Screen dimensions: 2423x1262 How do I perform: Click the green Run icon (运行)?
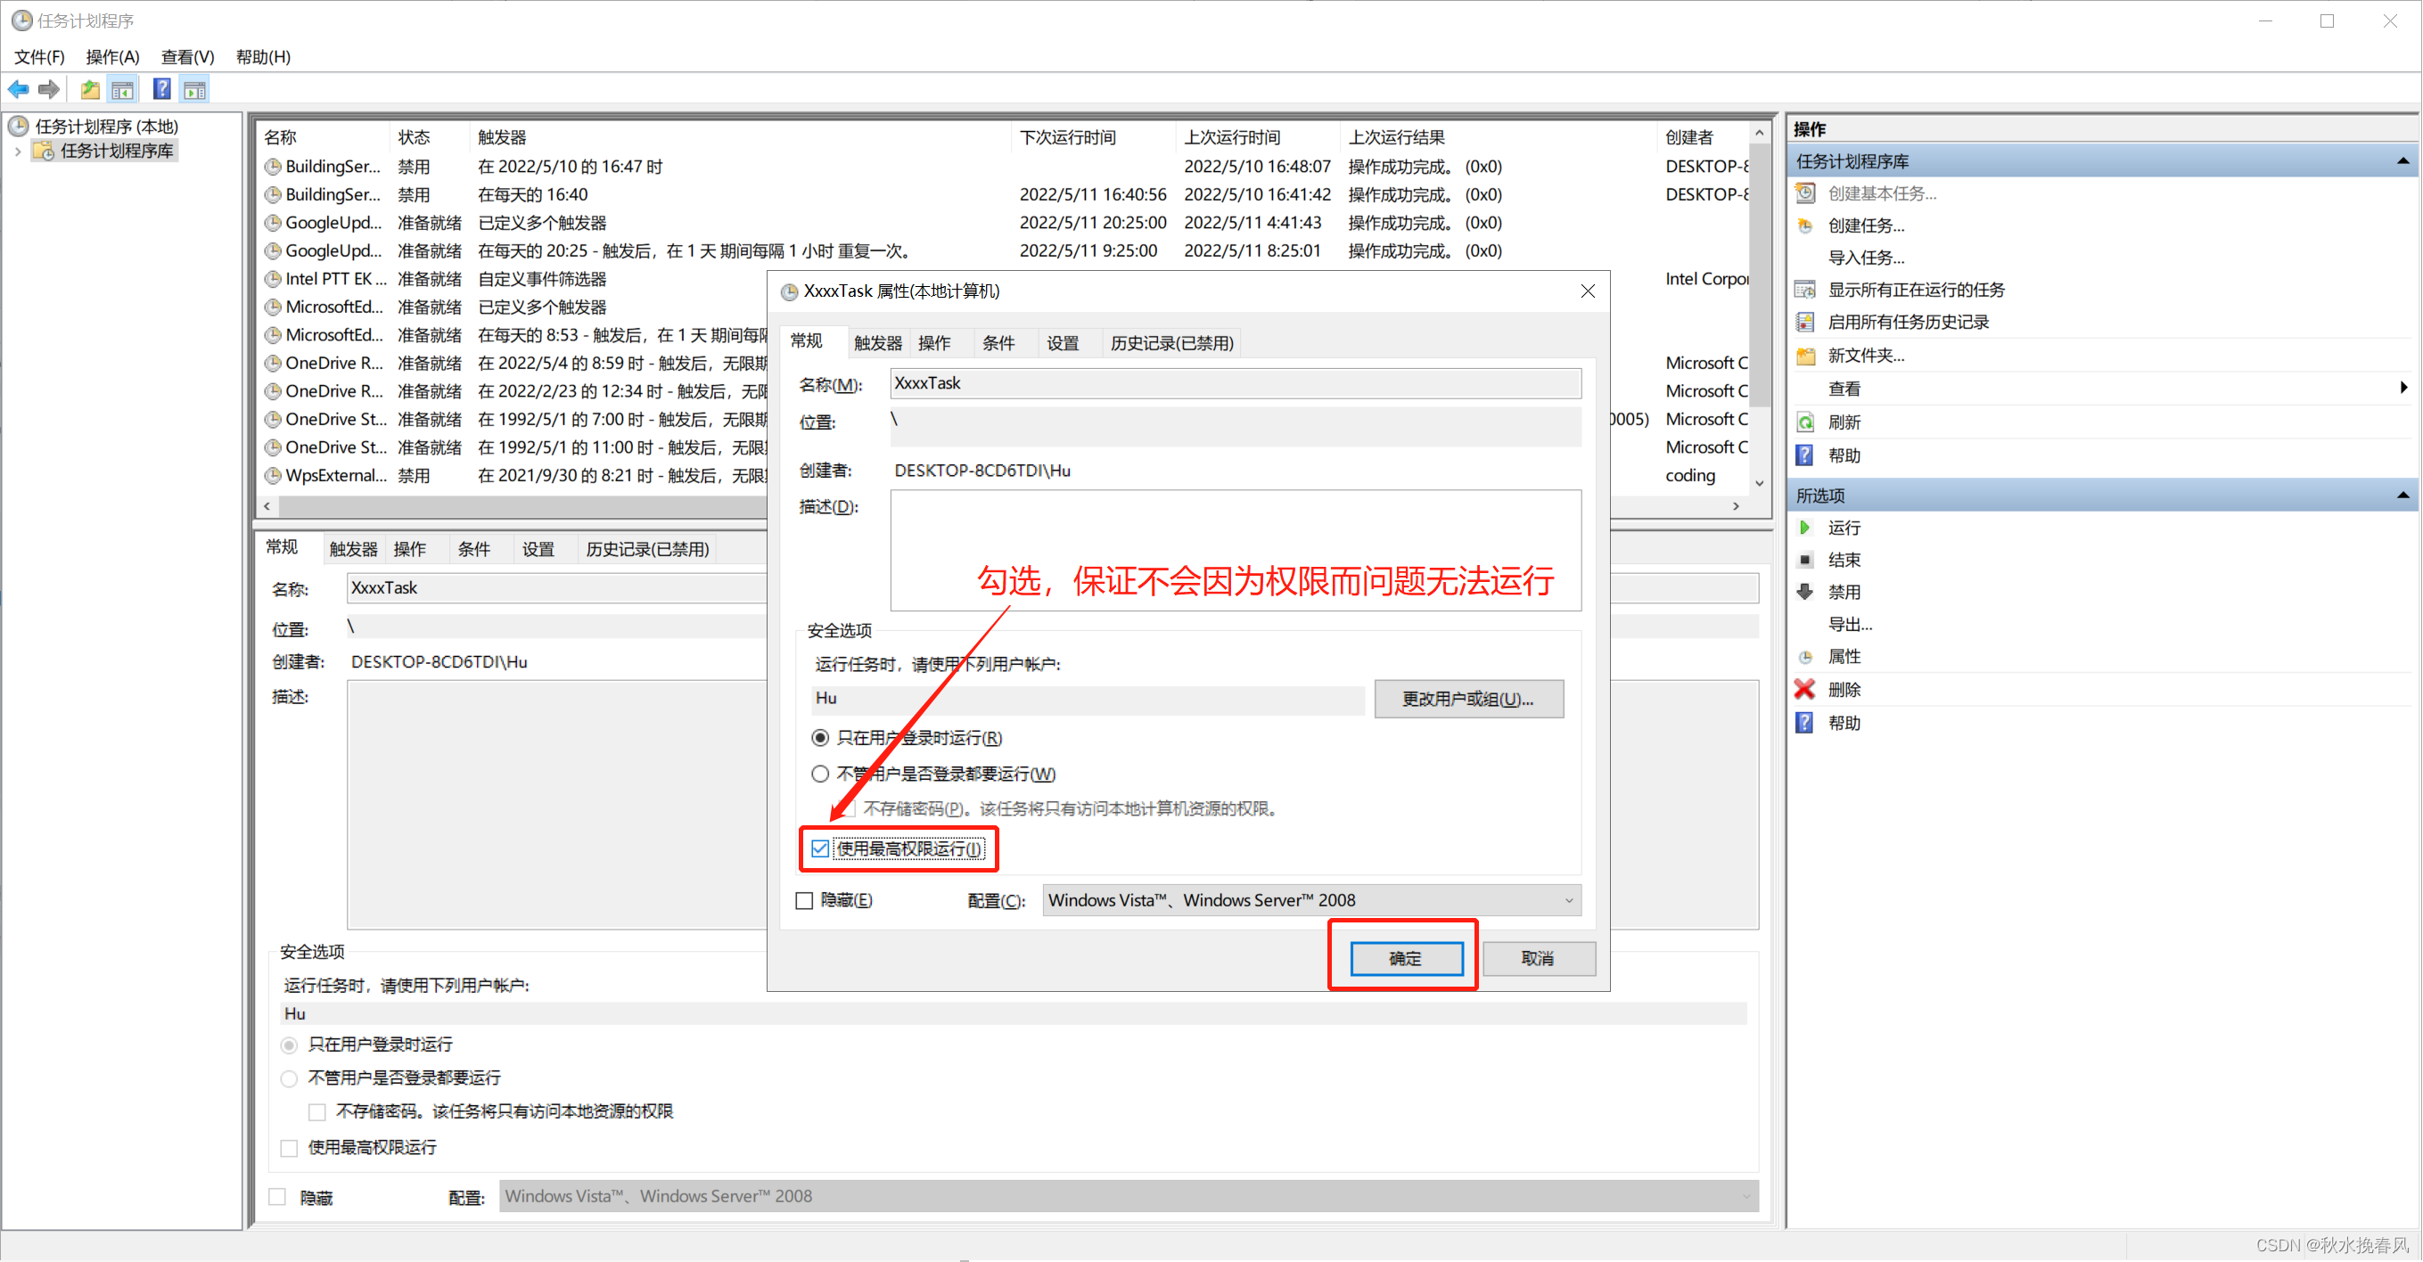pyautogui.click(x=1806, y=528)
